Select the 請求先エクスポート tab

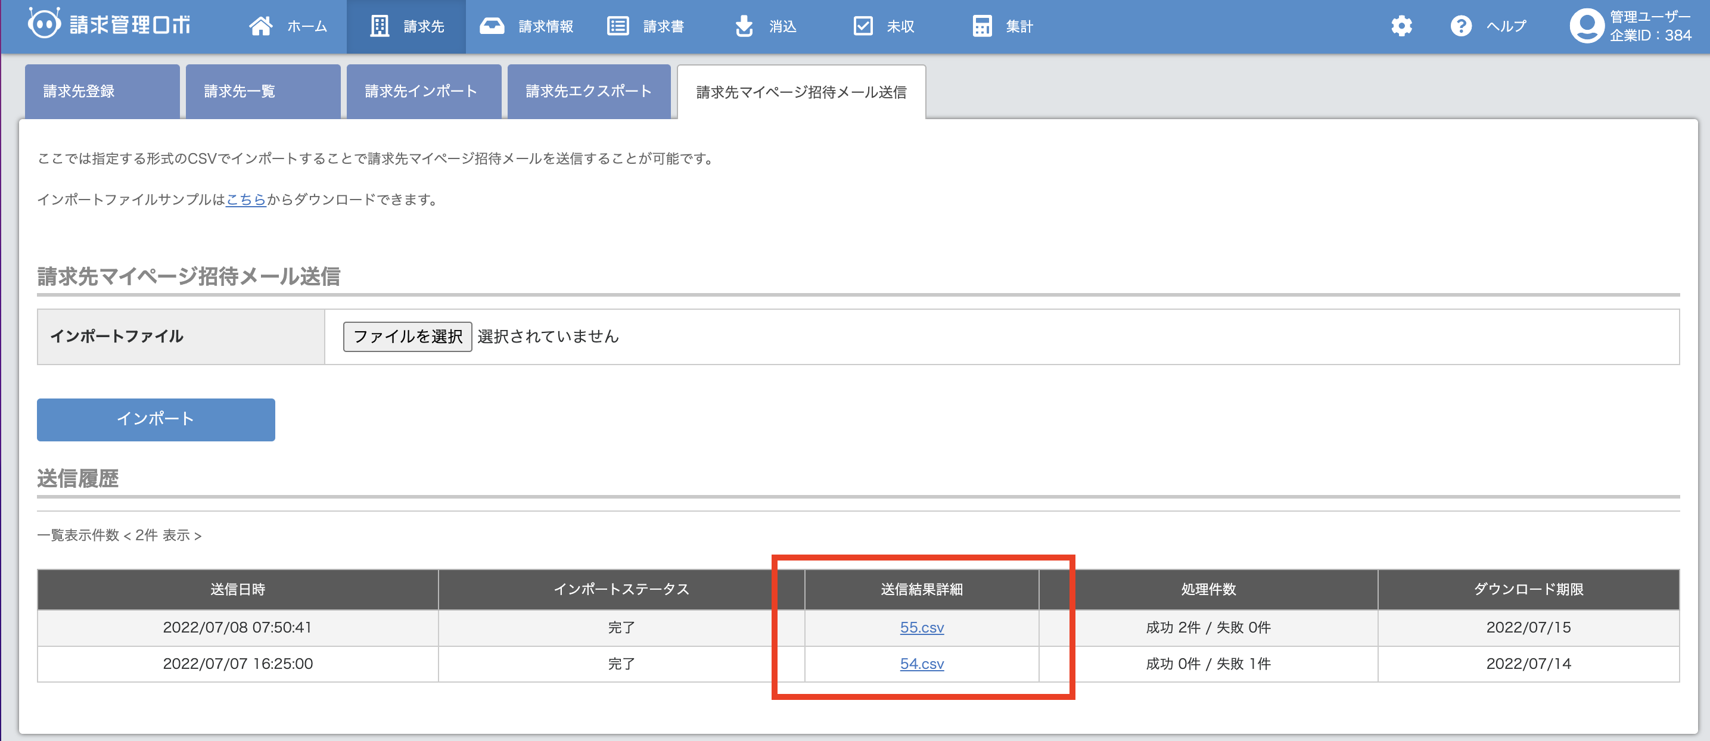tap(588, 92)
